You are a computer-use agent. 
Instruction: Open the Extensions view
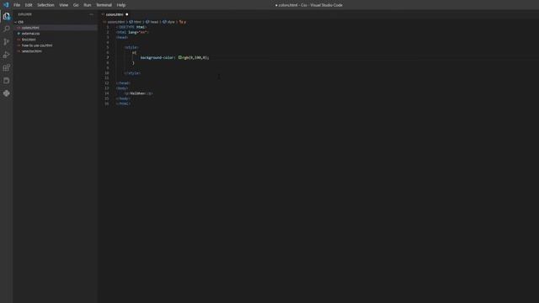pos(7,67)
